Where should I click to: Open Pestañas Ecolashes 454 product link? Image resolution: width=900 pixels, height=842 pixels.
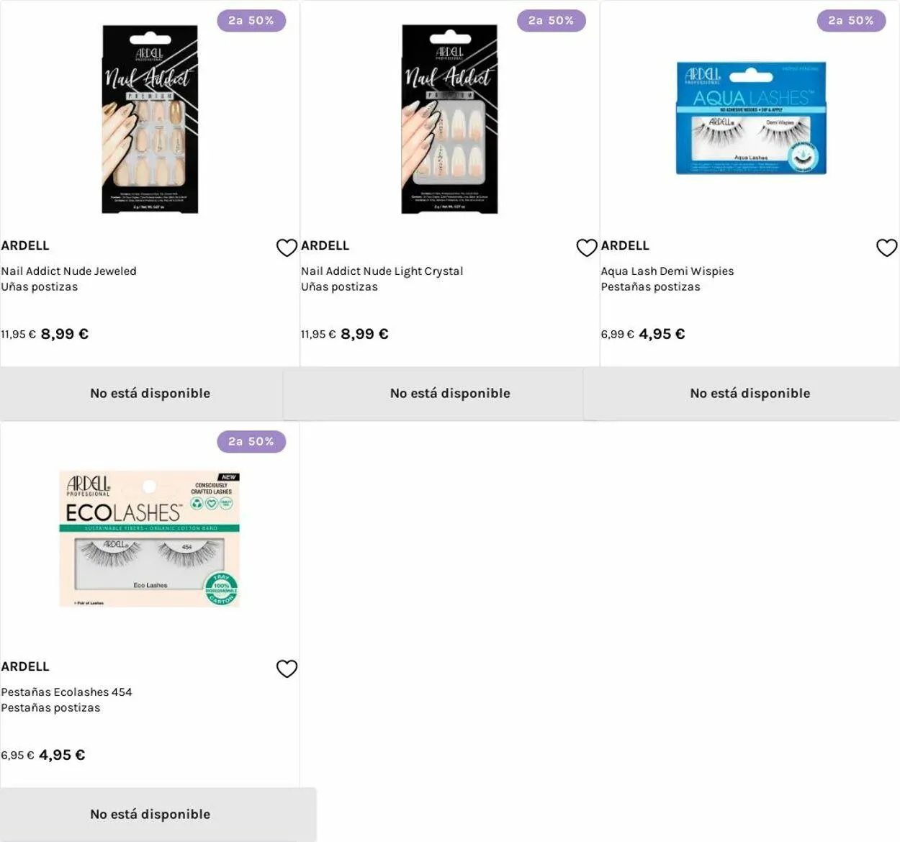(66, 692)
